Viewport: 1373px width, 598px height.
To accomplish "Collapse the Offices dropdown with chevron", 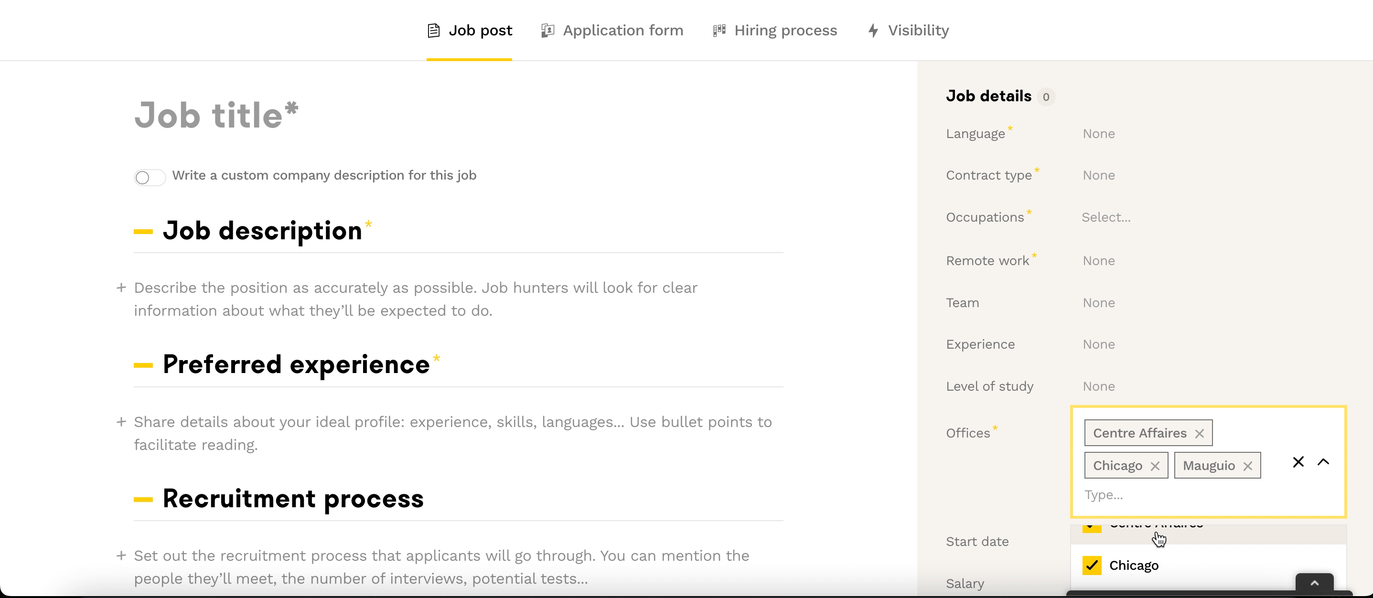I will 1323,461.
